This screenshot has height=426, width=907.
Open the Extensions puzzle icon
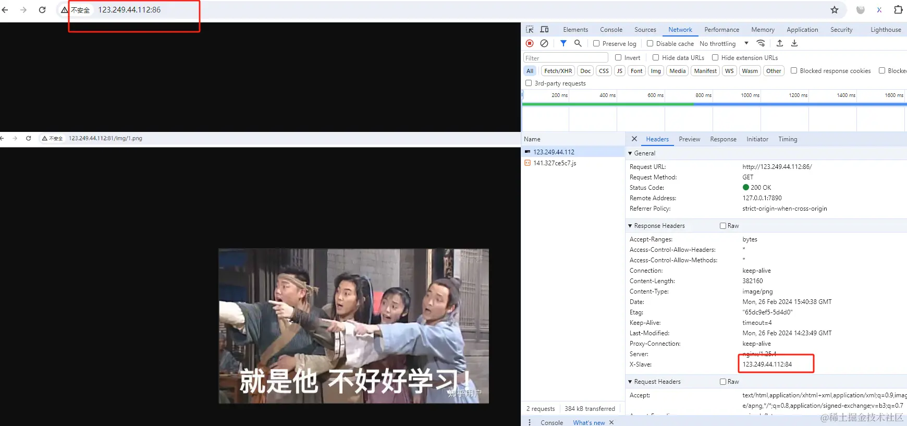pyautogui.click(x=898, y=10)
